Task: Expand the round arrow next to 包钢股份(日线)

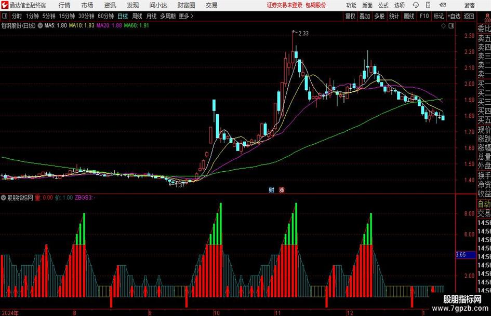Action: click(40, 25)
